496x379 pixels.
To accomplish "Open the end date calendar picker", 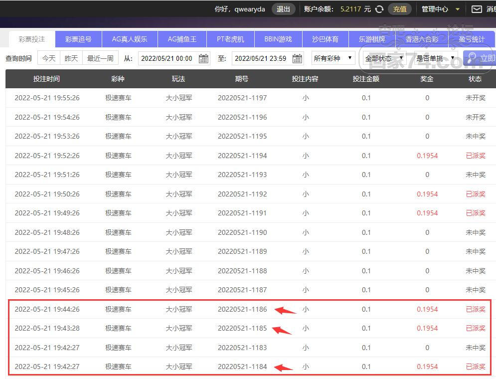I will pos(297,58).
